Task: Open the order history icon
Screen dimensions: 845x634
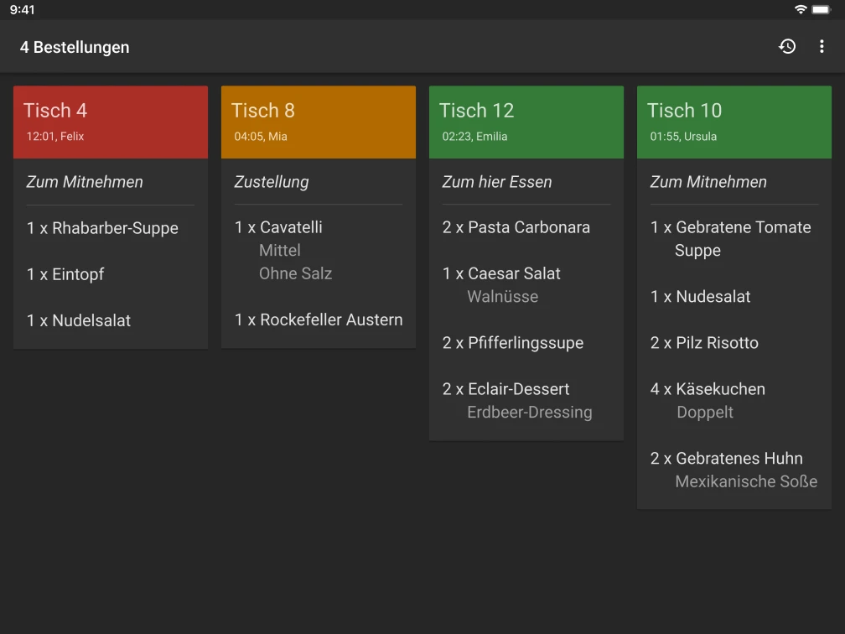Action: [x=787, y=47]
